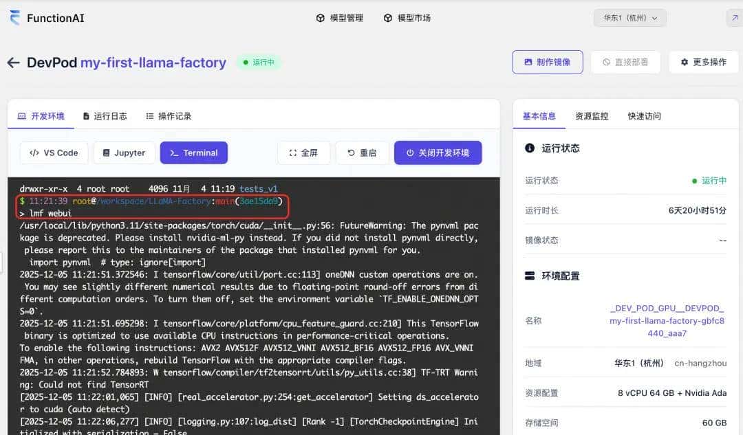This screenshot has width=743, height=435.
Task: Switch to the 运行日志 tab
Action: pos(105,115)
